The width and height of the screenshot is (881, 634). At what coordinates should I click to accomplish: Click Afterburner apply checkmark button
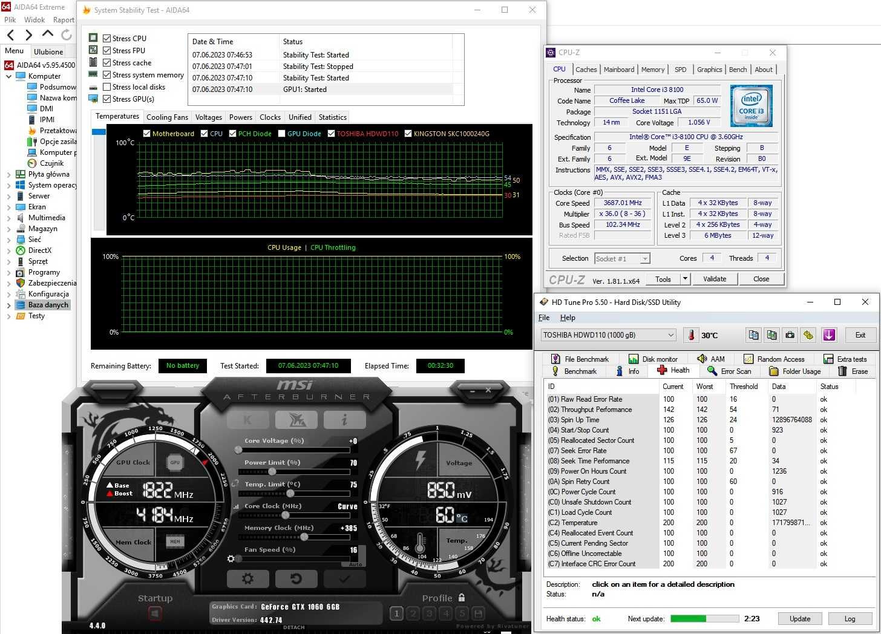pyautogui.click(x=344, y=579)
